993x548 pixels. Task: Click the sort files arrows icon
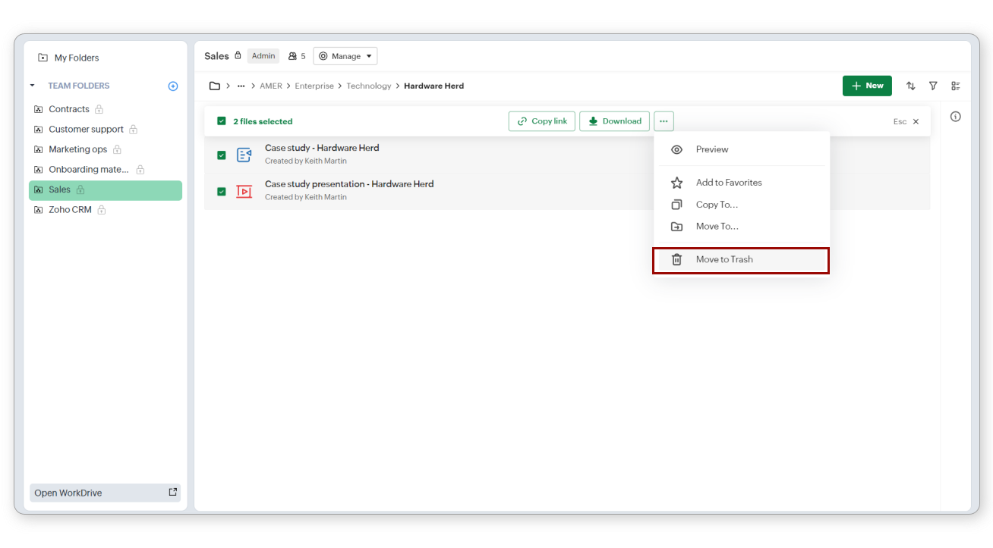click(x=910, y=86)
